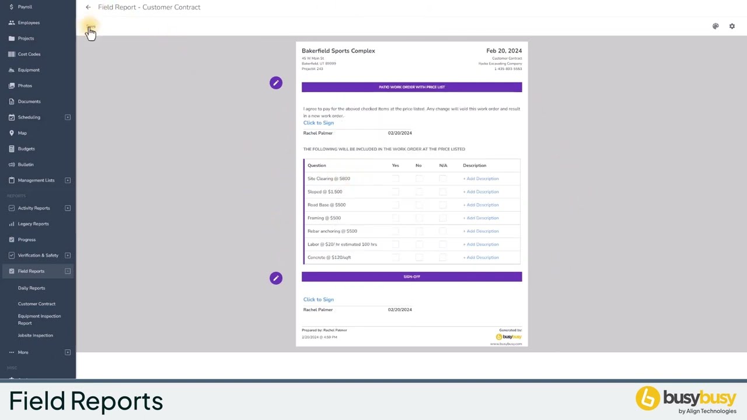The width and height of the screenshot is (747, 420).
Task: Check N/A for Road Base @ $500
Action: 442,205
